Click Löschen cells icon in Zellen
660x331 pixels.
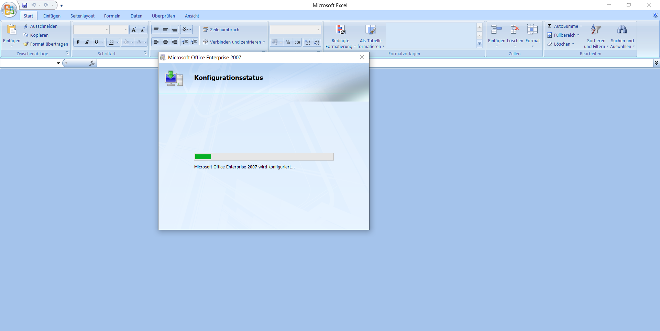pos(515,30)
